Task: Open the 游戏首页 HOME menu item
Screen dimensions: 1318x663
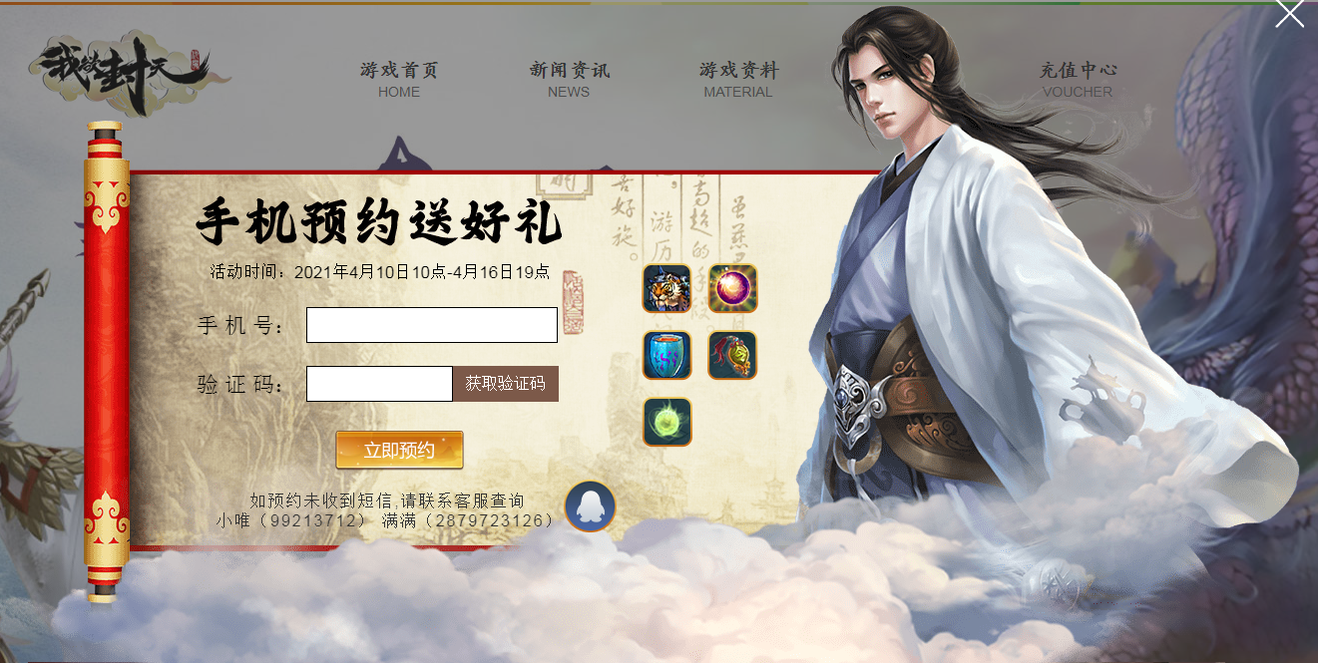Action: [399, 80]
